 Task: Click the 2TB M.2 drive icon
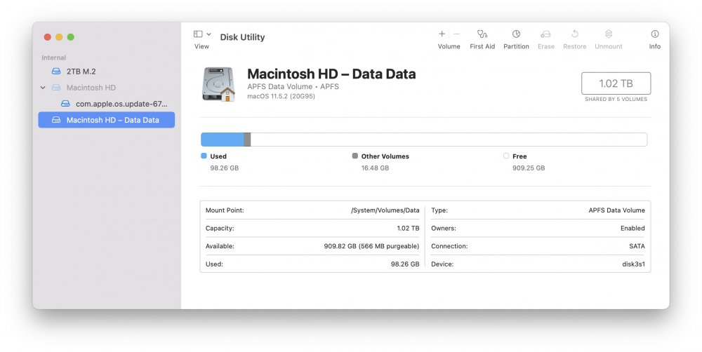56,72
